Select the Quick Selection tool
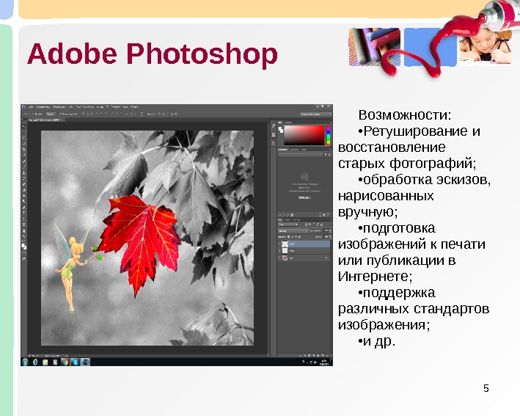This screenshot has height=416, width=520. tap(26, 143)
